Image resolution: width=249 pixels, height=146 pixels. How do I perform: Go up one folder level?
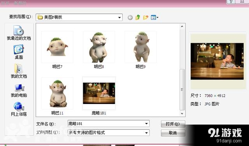[x=138, y=17]
